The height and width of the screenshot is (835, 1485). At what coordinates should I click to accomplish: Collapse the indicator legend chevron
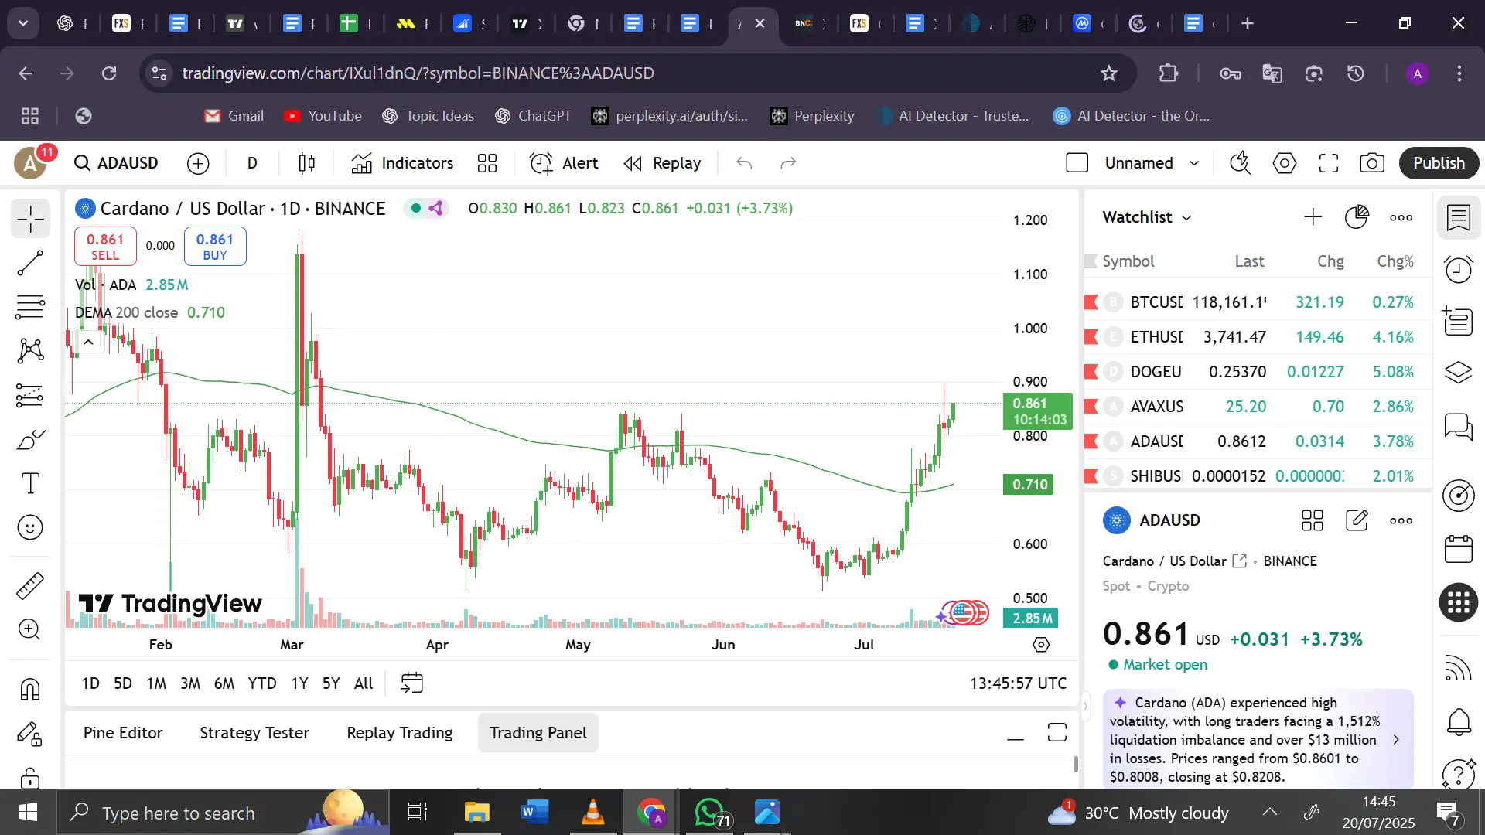[x=89, y=342]
